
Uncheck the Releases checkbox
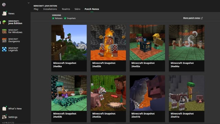[53, 18]
